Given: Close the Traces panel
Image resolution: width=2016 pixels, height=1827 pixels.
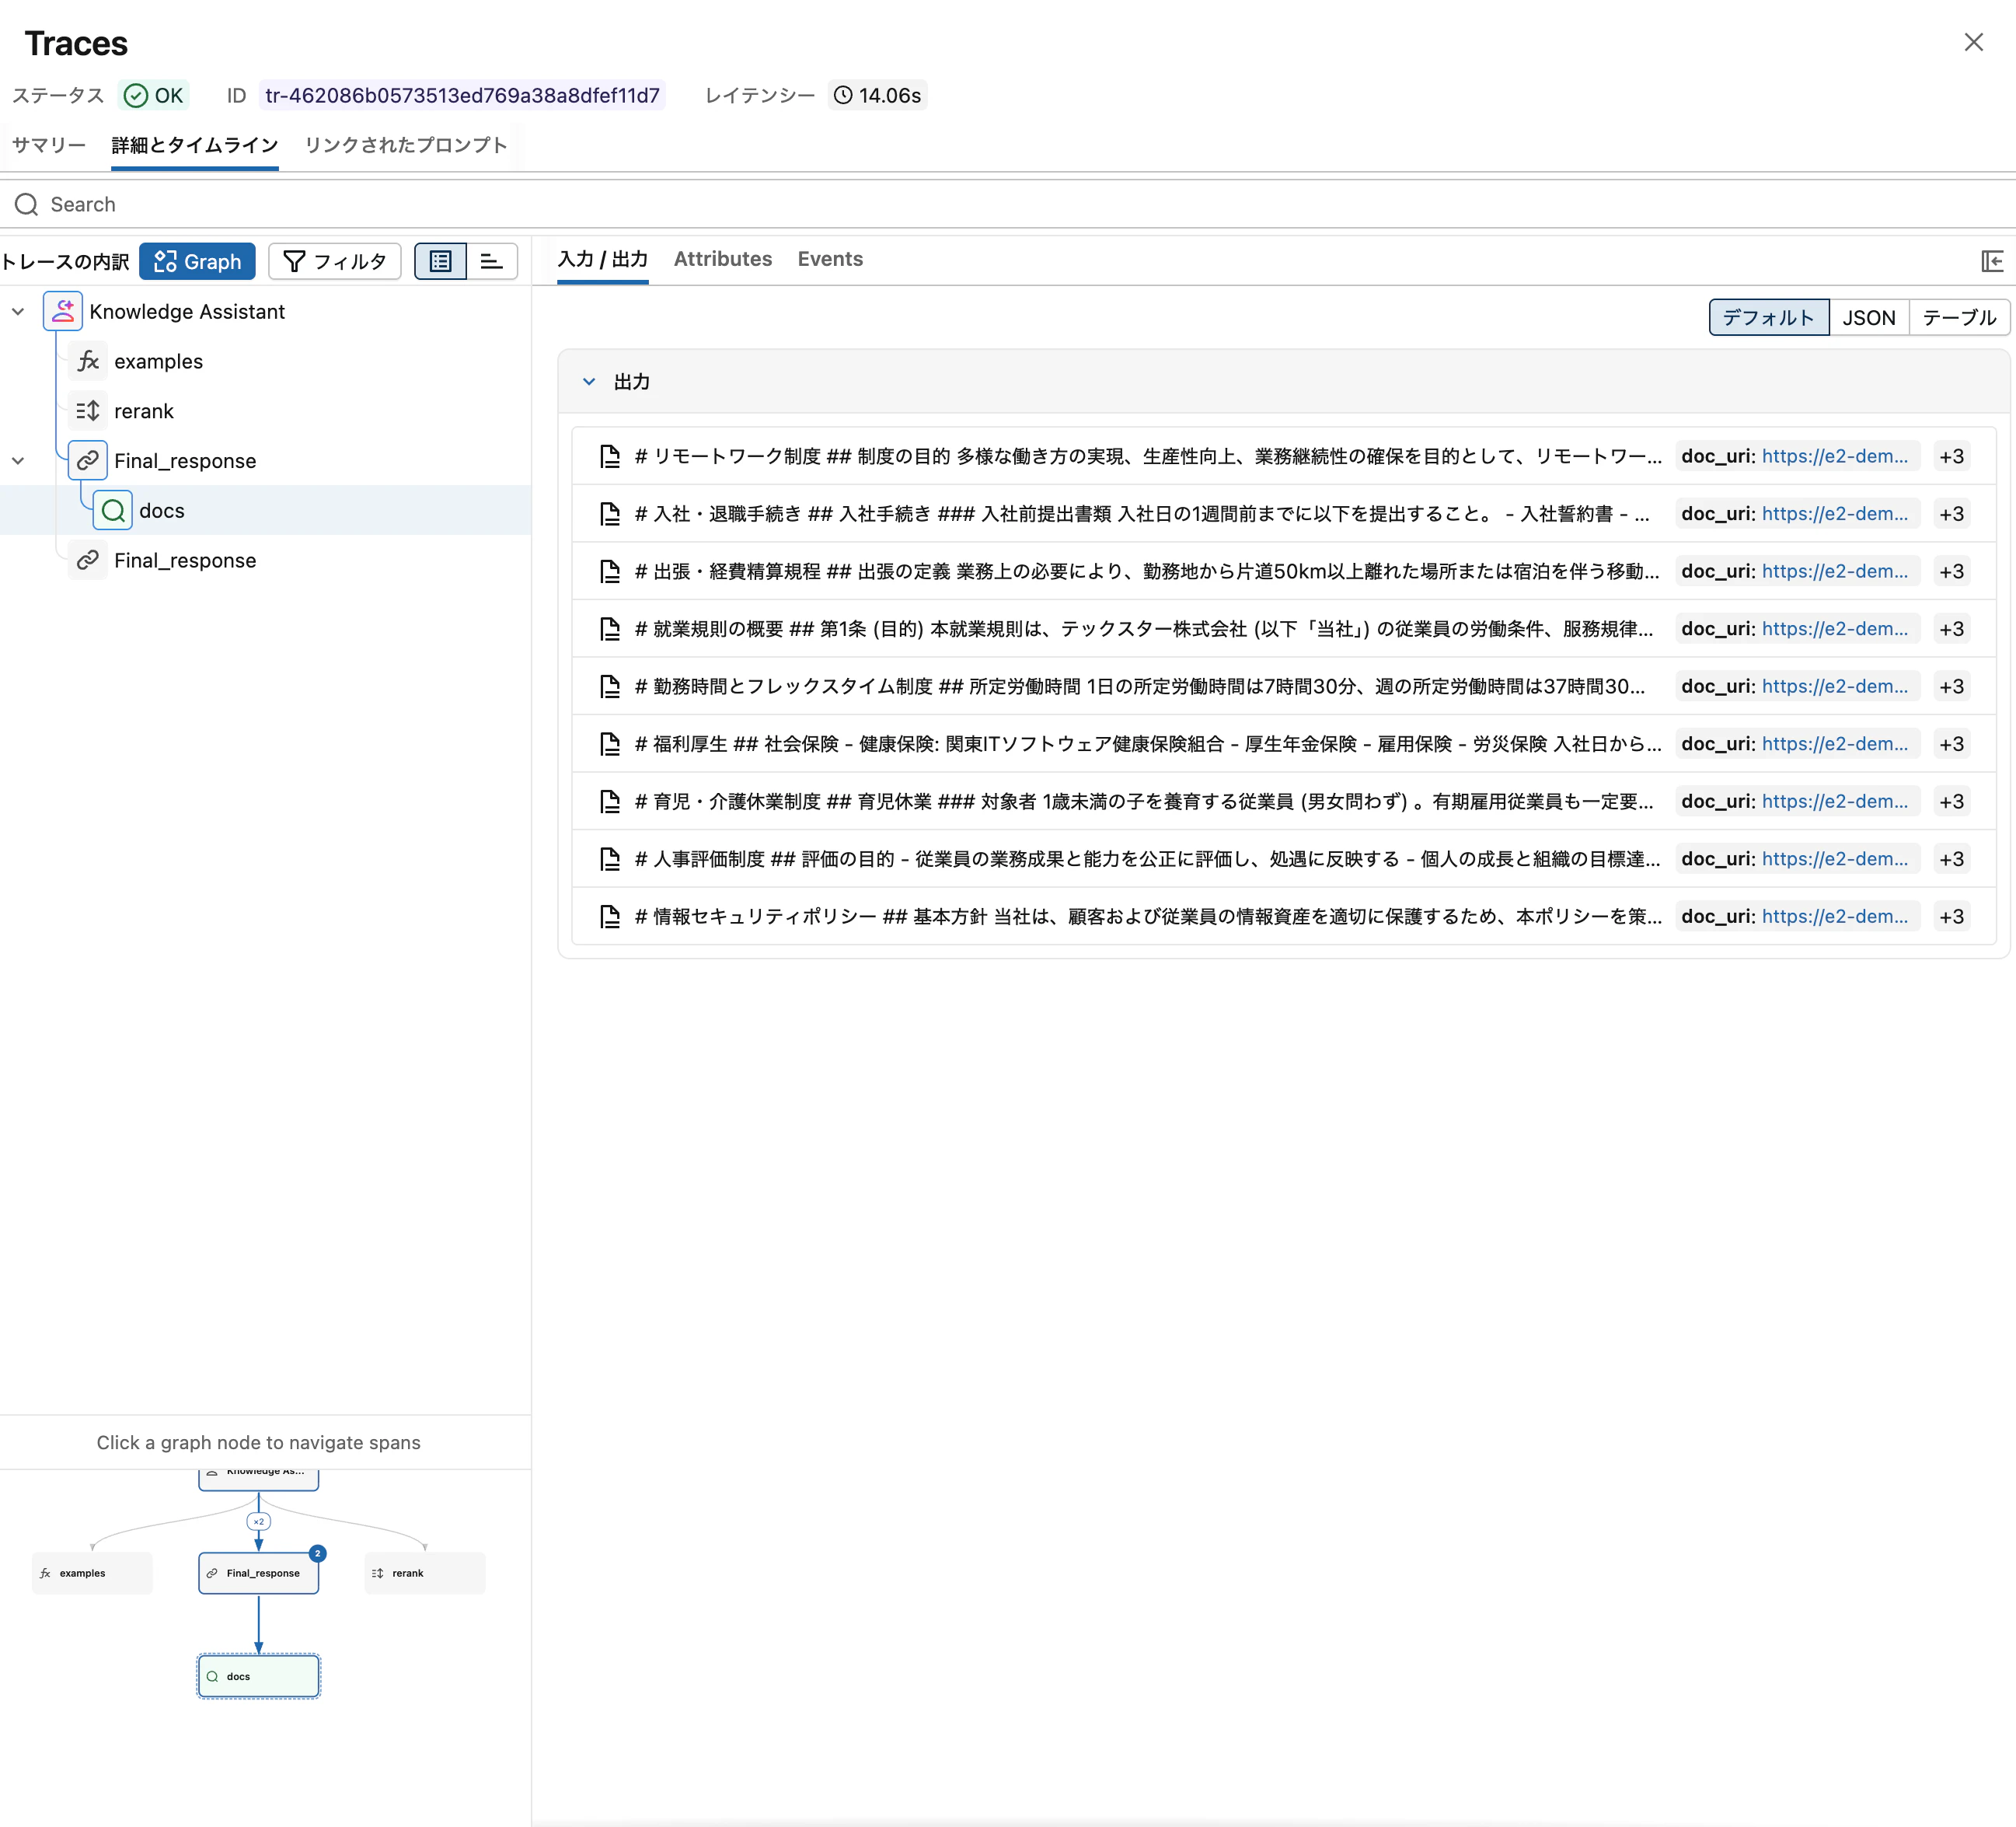Looking at the screenshot, I should point(1973,42).
